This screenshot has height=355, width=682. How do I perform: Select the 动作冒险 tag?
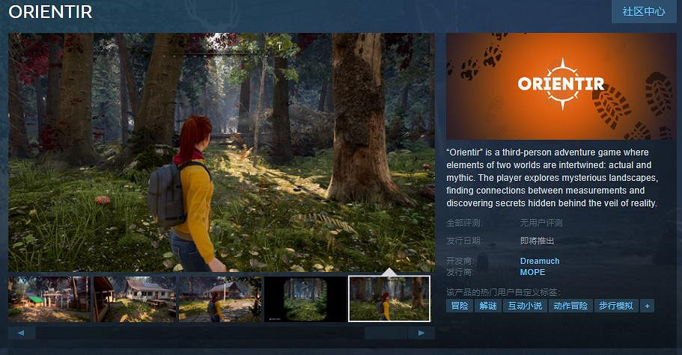(x=570, y=306)
